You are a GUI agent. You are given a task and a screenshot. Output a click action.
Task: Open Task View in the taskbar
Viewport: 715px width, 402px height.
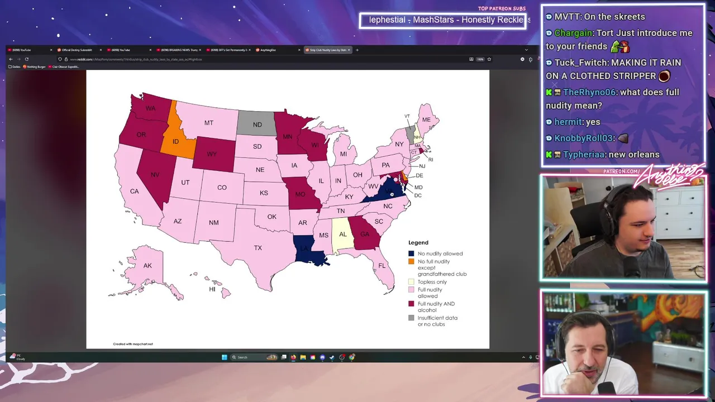(284, 357)
